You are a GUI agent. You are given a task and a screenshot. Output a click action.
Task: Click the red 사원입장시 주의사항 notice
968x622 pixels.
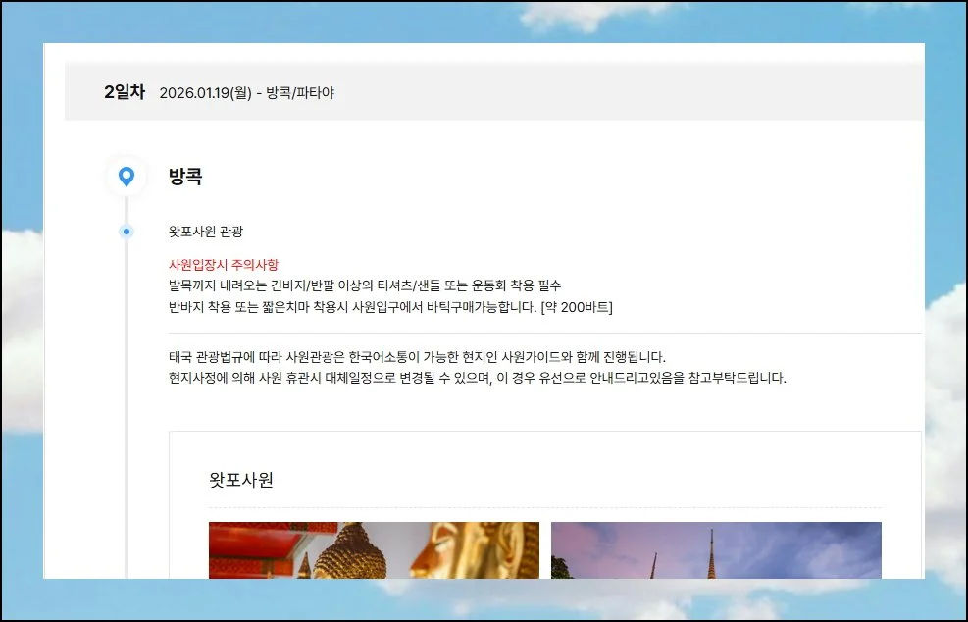pyautogui.click(x=224, y=265)
